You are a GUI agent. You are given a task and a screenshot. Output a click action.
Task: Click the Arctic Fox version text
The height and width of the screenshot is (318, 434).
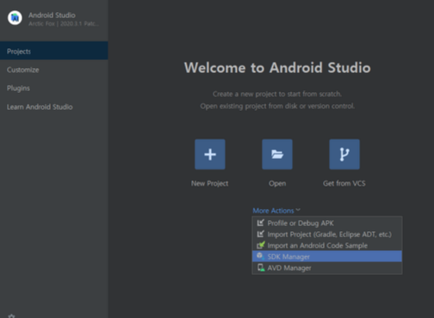[64, 23]
